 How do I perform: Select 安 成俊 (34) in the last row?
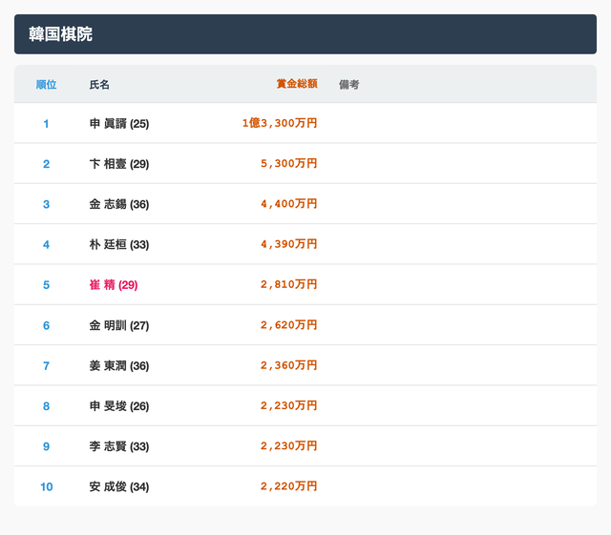click(x=119, y=487)
